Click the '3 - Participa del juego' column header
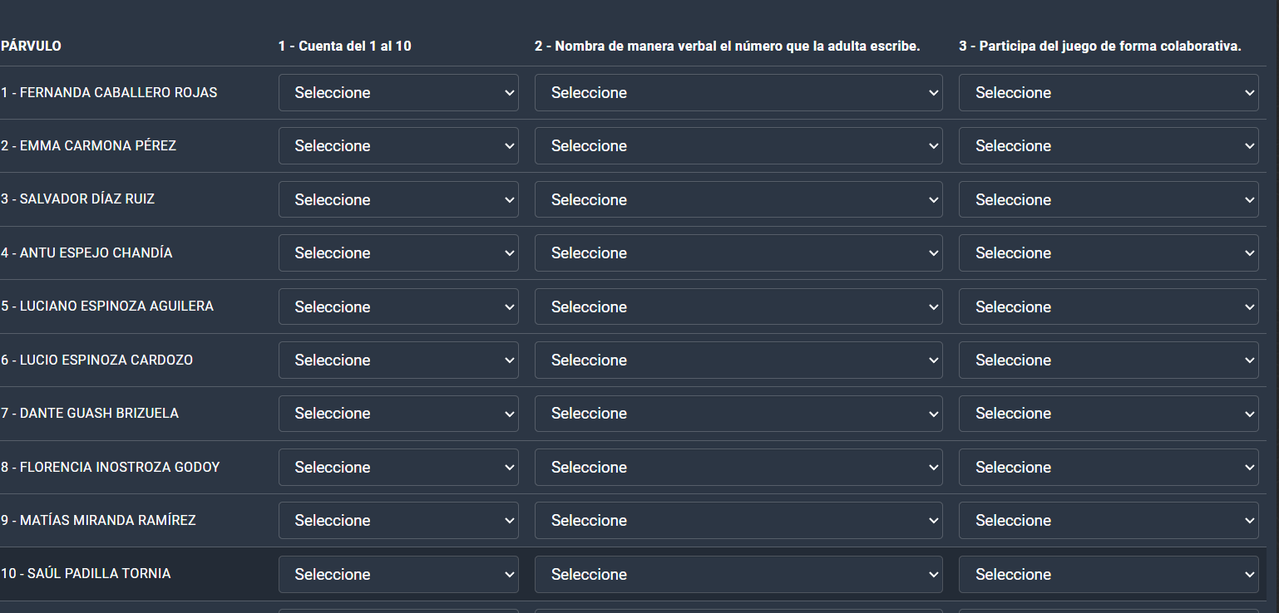Viewport: 1279px width, 613px height. (x=1099, y=47)
